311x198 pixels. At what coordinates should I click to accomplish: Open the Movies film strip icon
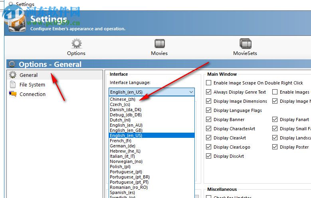click(x=160, y=43)
